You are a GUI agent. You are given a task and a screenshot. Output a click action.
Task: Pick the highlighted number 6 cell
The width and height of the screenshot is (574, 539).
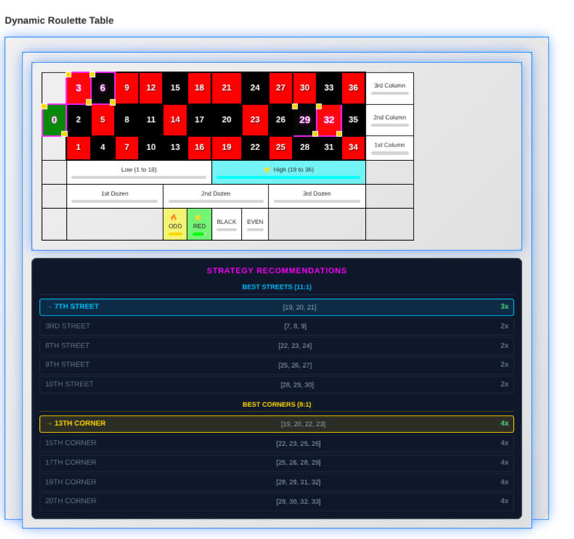click(x=102, y=88)
